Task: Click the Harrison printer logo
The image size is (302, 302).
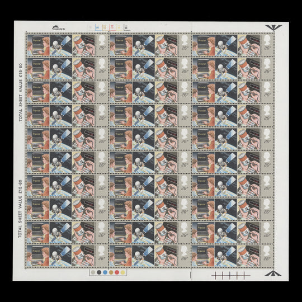Action: point(58,28)
